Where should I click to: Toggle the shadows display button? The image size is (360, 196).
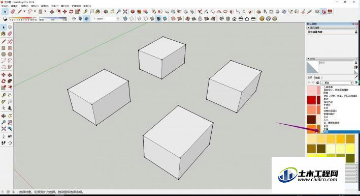click(x=5, y=19)
